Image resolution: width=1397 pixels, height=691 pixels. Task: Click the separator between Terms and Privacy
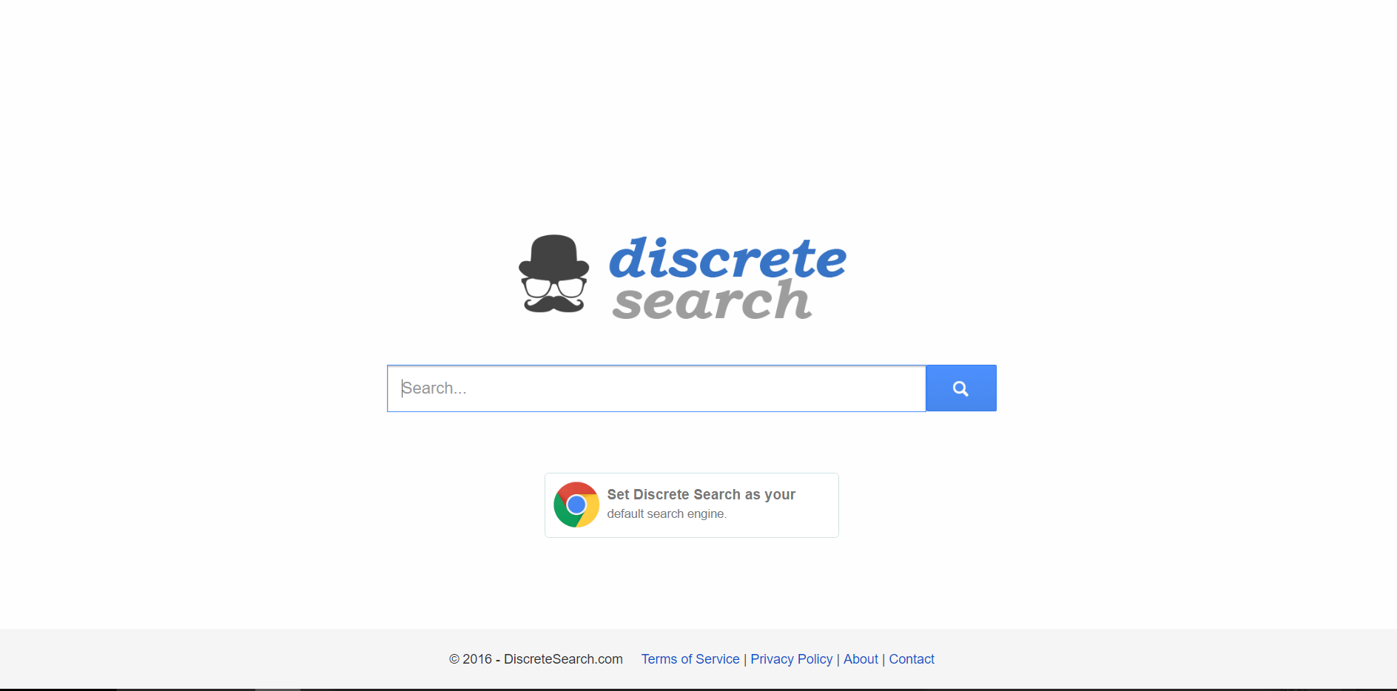coord(745,659)
